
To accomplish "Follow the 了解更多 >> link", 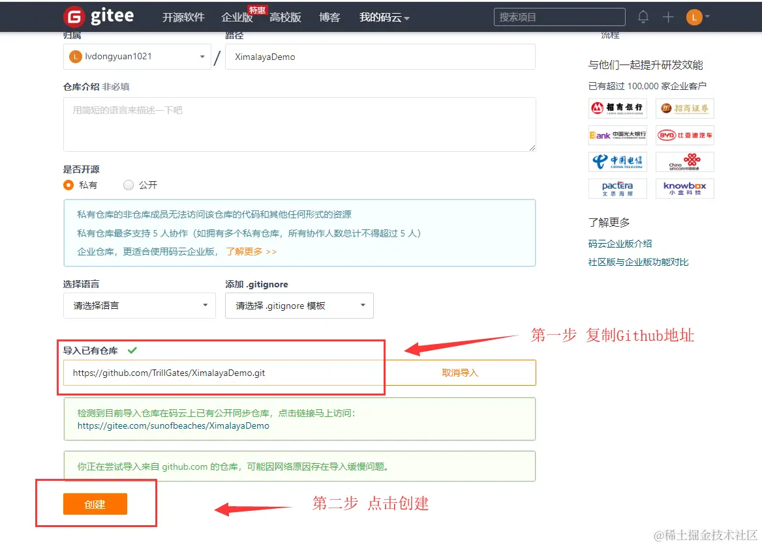I will (x=251, y=251).
